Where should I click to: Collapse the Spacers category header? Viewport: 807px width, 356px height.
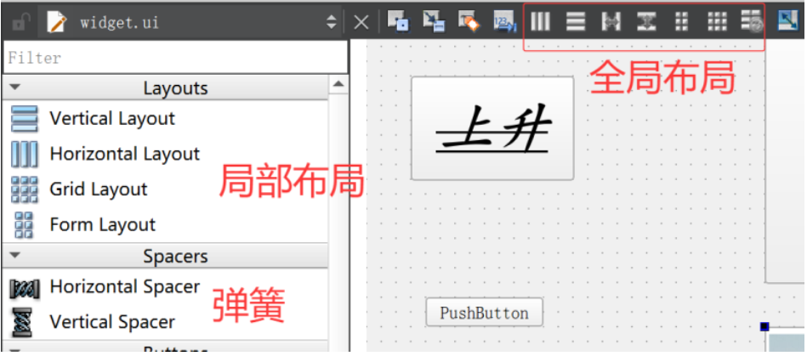pos(15,256)
